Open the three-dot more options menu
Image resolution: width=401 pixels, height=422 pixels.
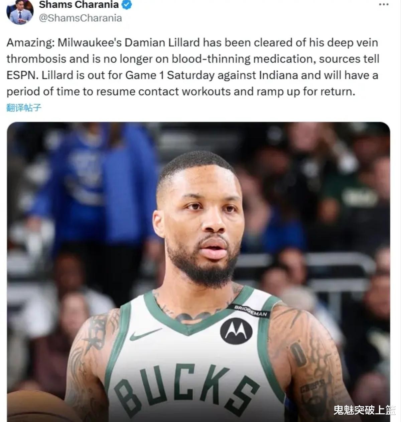click(384, 5)
